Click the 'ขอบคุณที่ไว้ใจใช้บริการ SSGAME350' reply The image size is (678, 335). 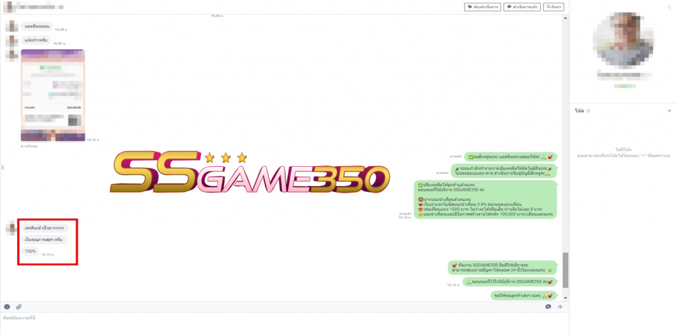510,282
